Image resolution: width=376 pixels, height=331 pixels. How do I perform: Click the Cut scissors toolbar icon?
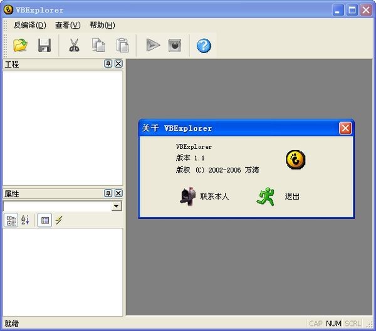tap(74, 45)
